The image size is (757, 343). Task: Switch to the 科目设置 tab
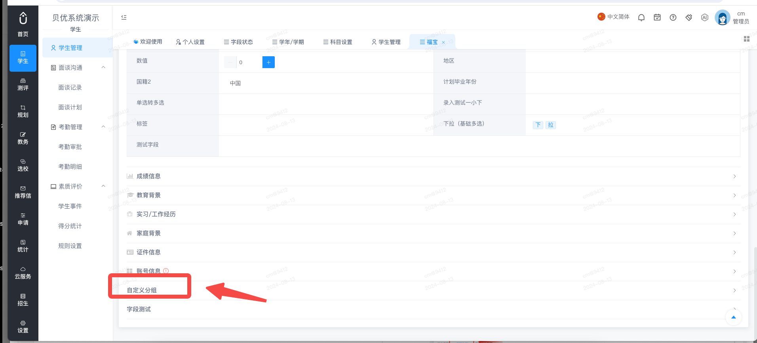point(338,42)
